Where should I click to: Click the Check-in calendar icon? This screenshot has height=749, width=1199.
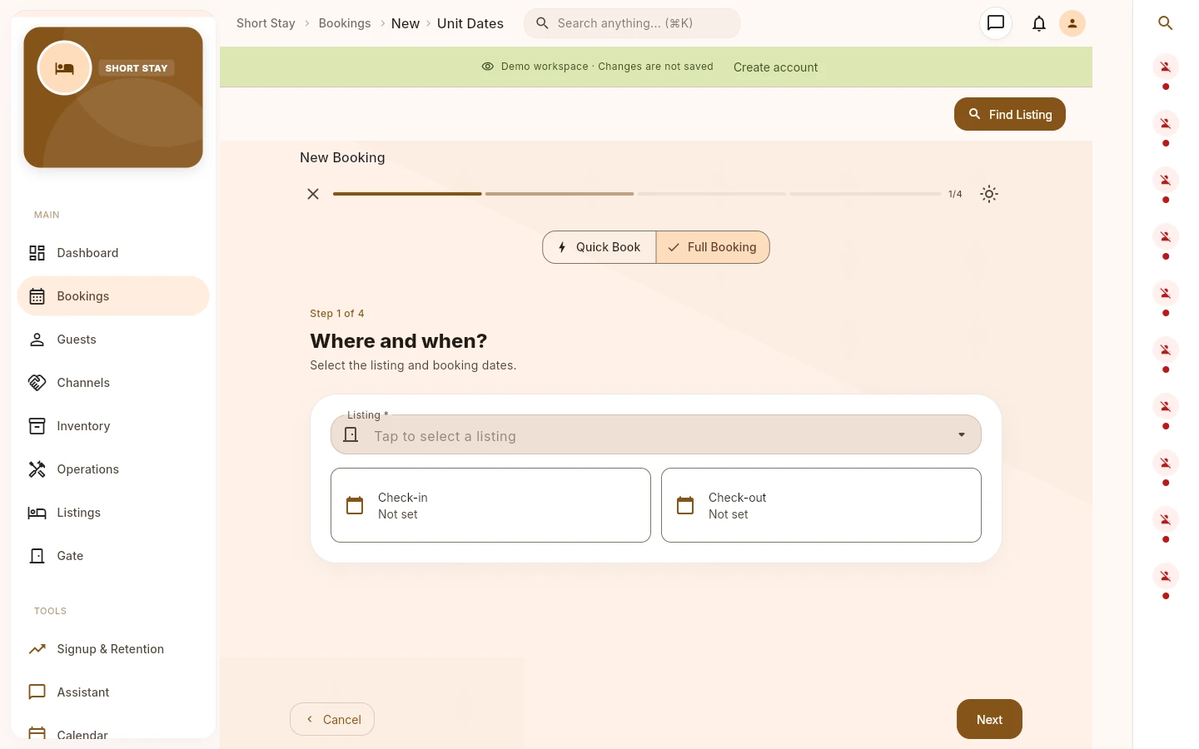click(x=355, y=505)
